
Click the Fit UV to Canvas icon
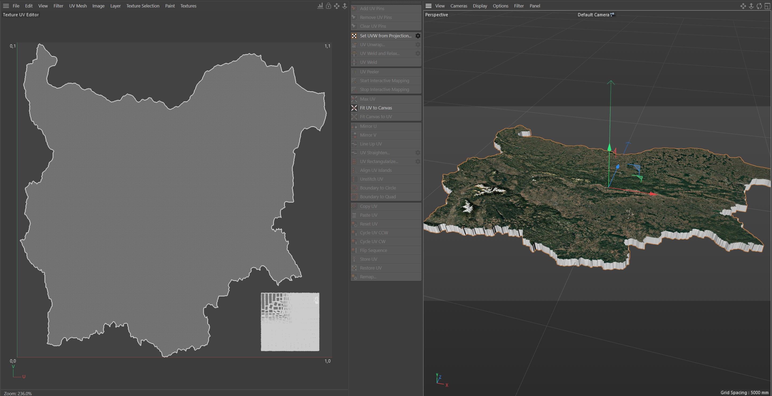coord(354,108)
